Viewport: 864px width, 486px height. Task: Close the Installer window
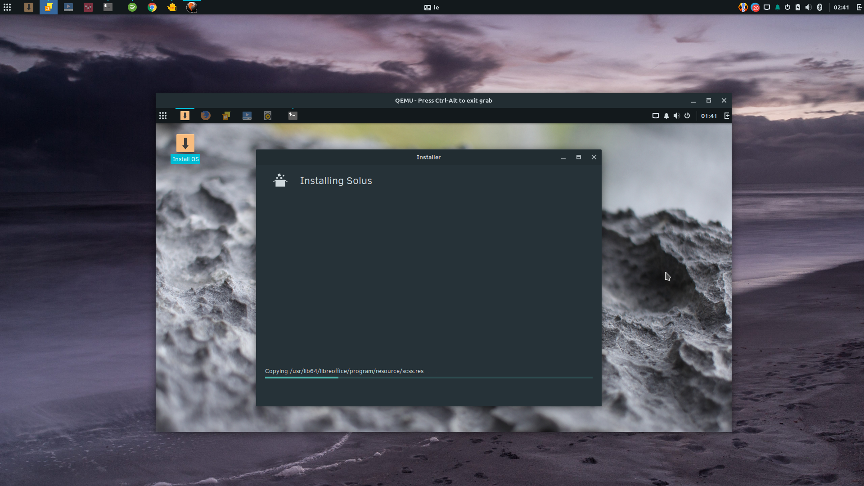coord(594,157)
